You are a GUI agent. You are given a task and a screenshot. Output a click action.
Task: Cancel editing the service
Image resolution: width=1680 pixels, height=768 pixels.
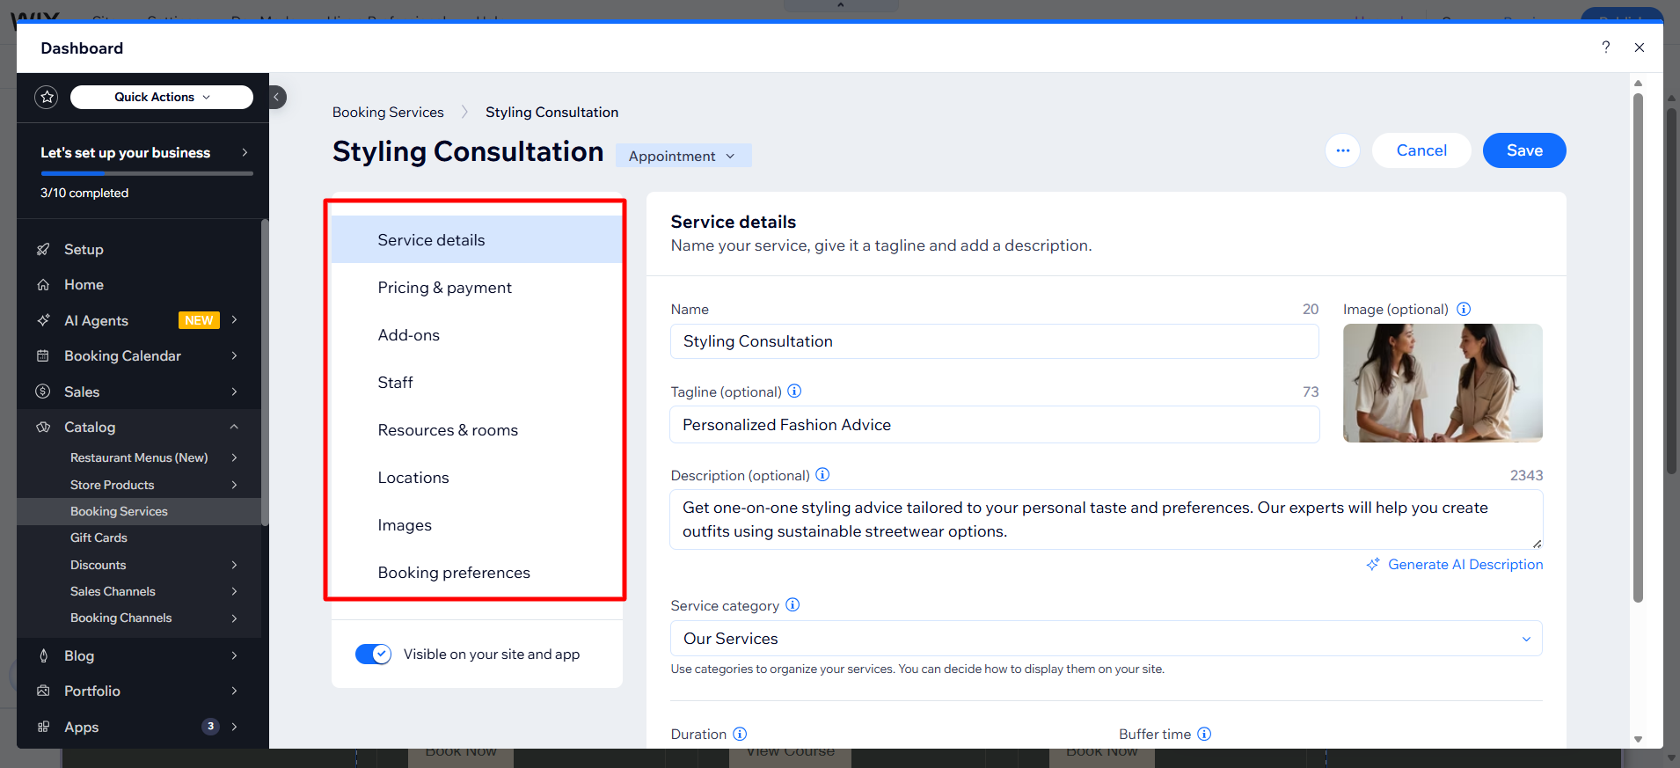pyautogui.click(x=1421, y=150)
